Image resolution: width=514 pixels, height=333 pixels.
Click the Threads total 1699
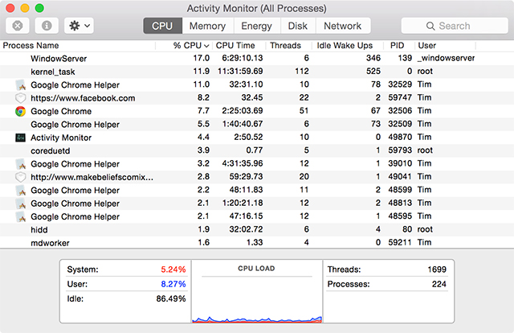[x=437, y=269]
